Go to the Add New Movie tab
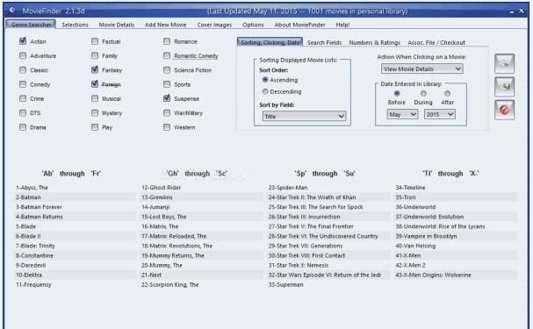This screenshot has width=533, height=329. [x=166, y=25]
